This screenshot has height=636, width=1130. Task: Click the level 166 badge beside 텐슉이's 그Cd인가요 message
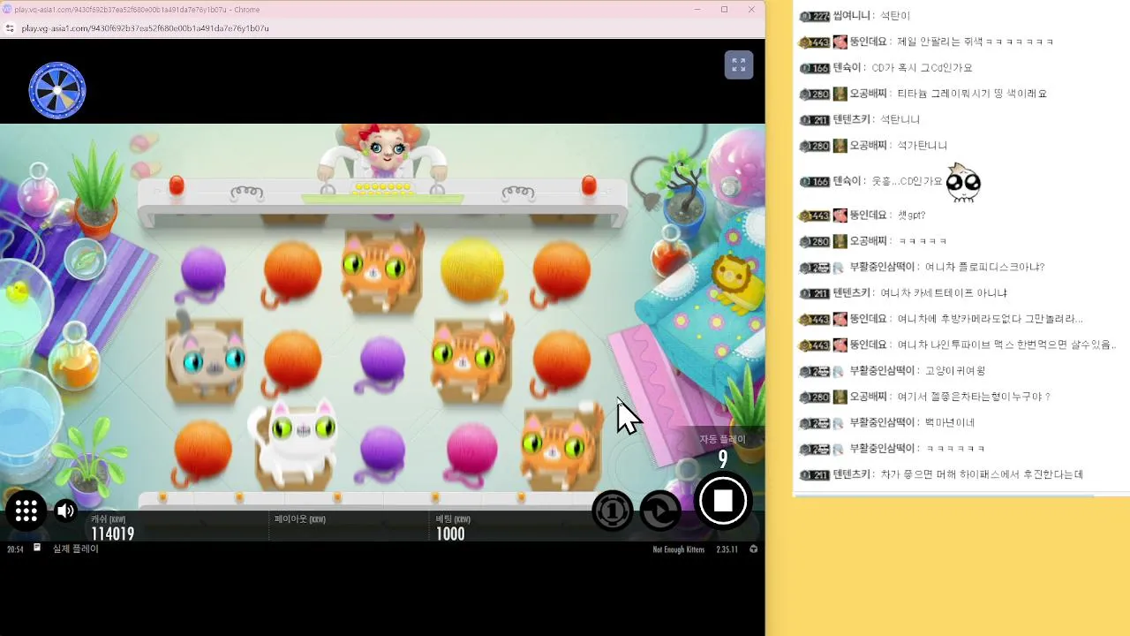click(815, 68)
